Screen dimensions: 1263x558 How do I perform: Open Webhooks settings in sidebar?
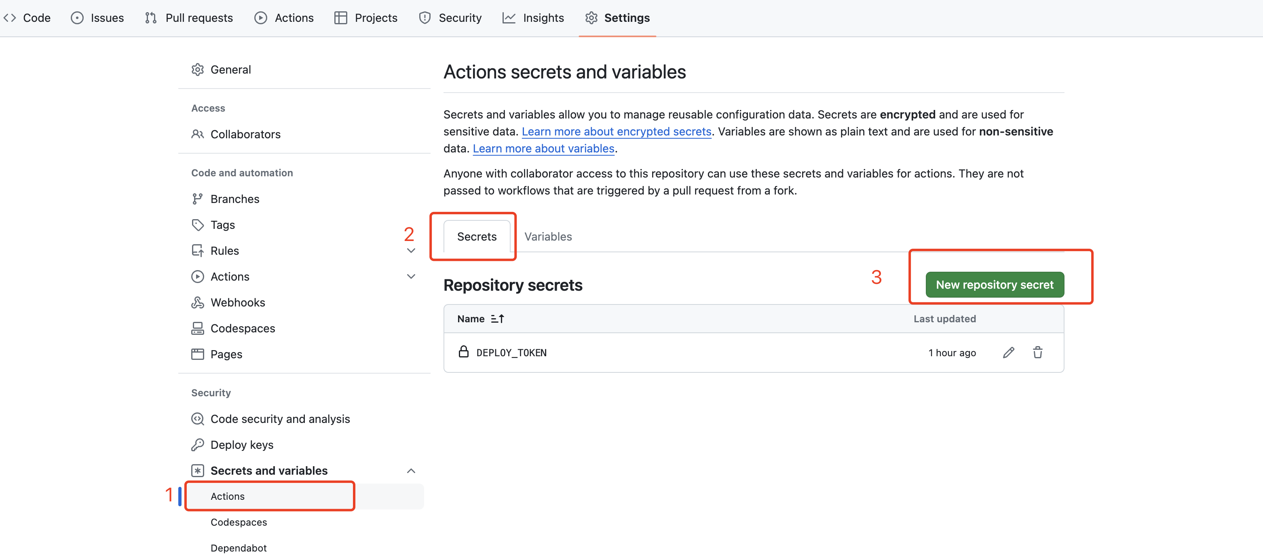coord(237,302)
